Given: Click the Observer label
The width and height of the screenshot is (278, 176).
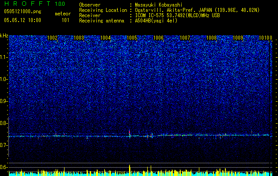Looking at the screenshot, I should (90, 5).
